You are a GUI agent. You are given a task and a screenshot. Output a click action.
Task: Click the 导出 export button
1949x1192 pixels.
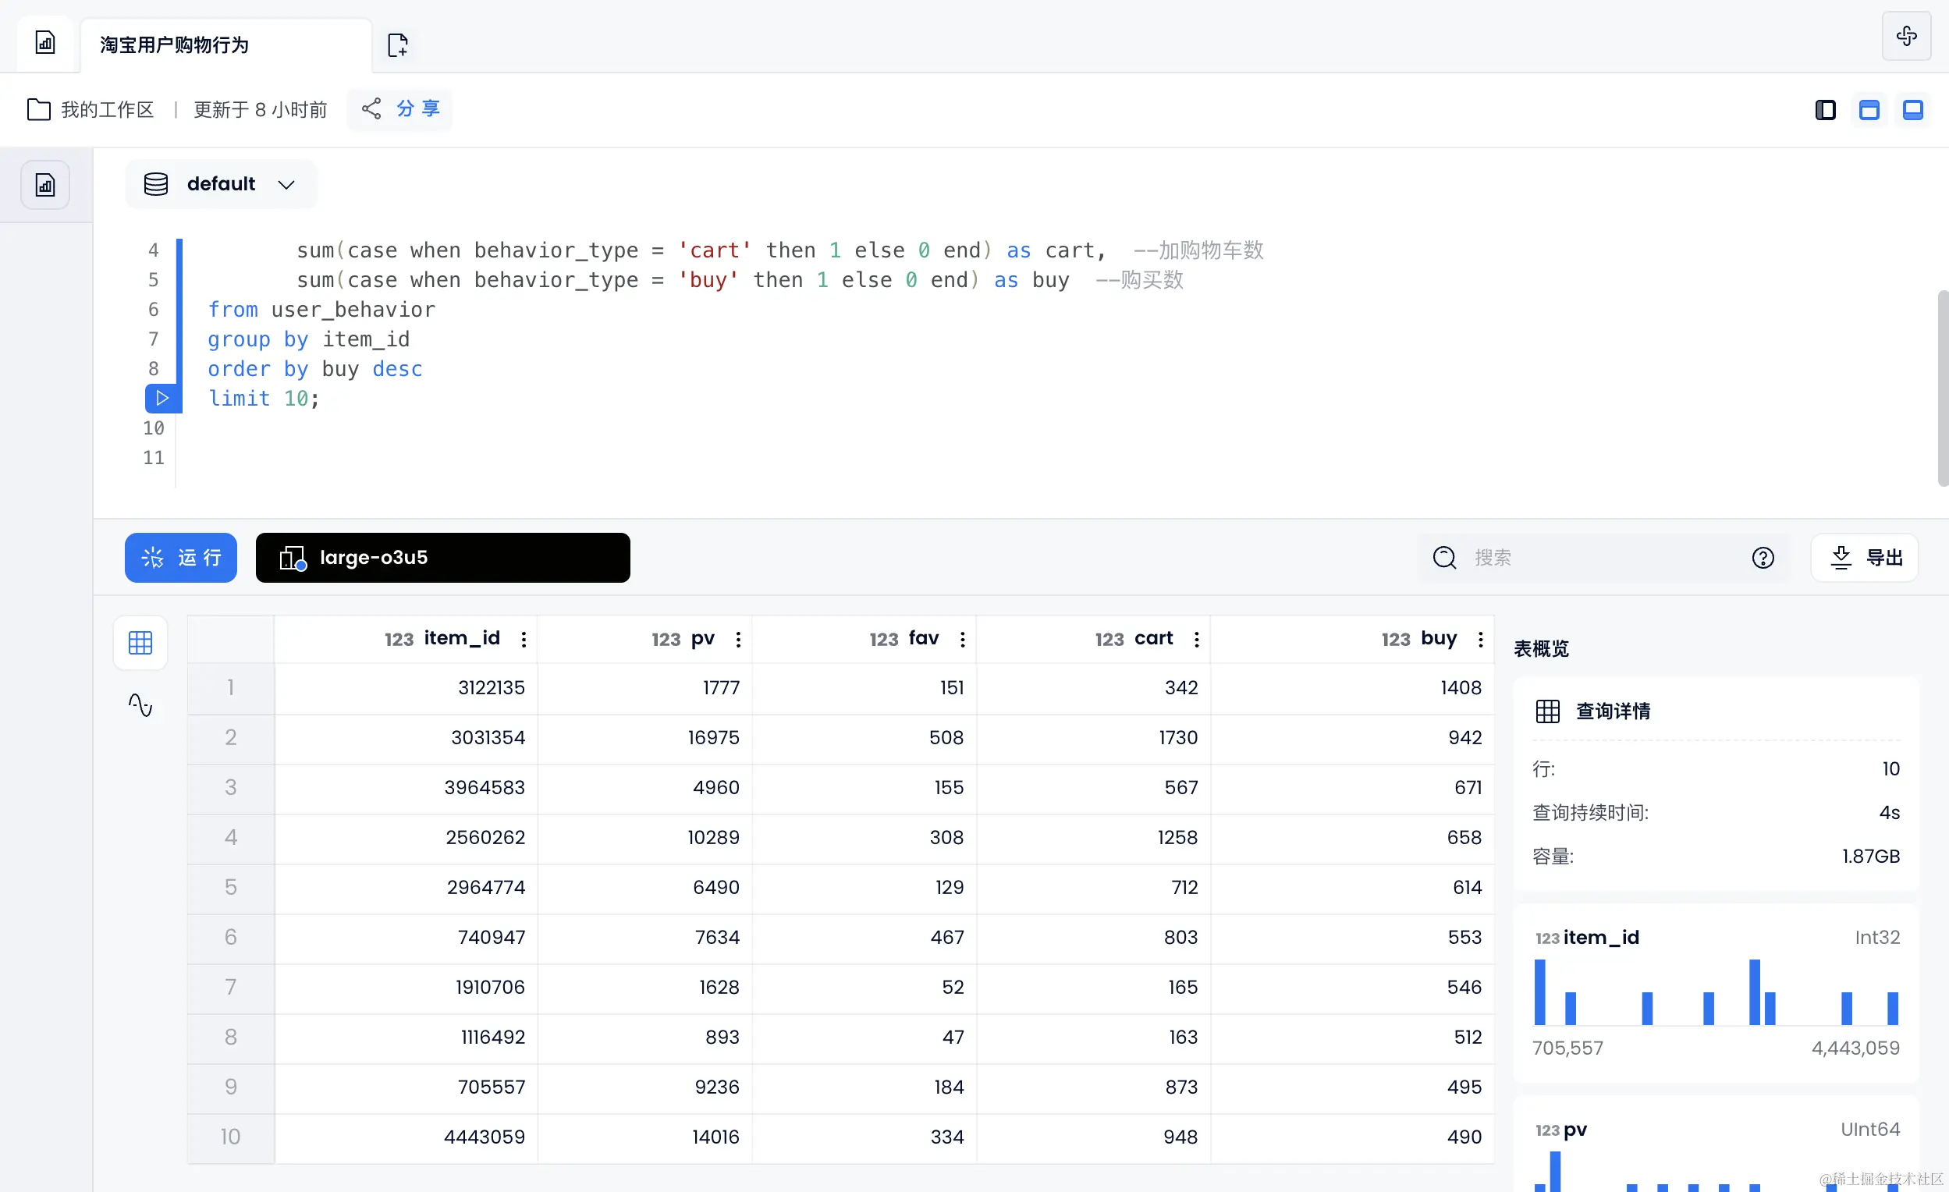point(1865,558)
